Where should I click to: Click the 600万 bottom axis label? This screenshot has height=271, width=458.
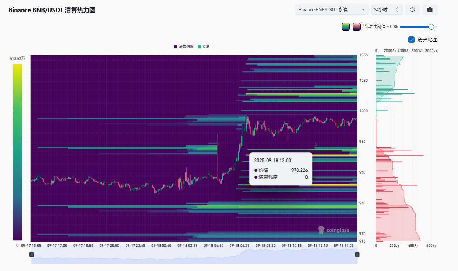(432, 246)
